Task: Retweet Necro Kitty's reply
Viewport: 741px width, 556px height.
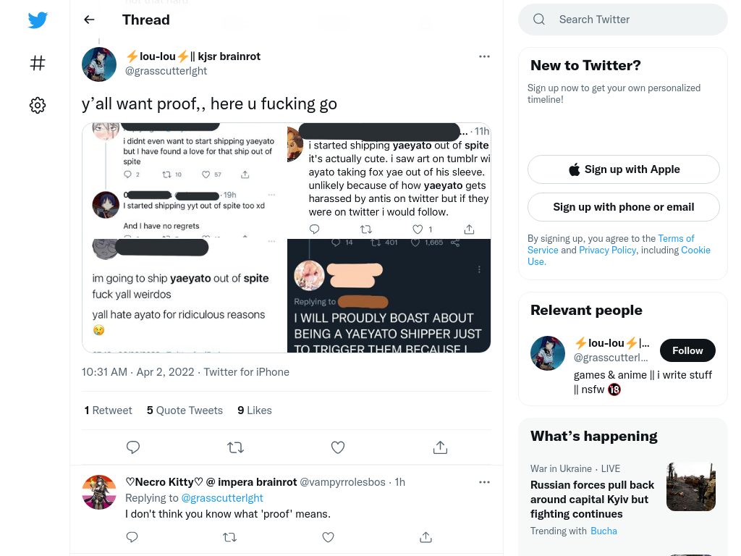Action: pyautogui.click(x=229, y=537)
